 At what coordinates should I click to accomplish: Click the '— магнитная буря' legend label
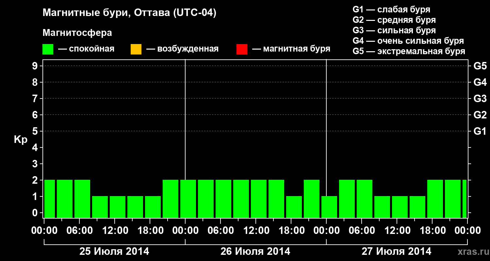coord(291,49)
